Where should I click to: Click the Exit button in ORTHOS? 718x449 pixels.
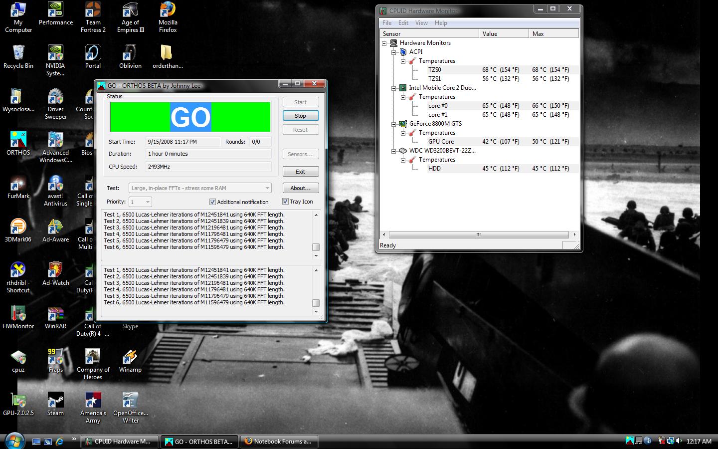tap(301, 172)
